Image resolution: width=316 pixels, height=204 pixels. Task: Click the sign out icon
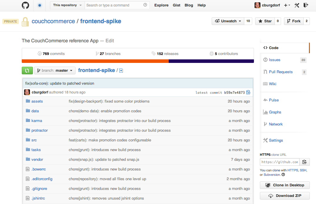click(306, 5)
